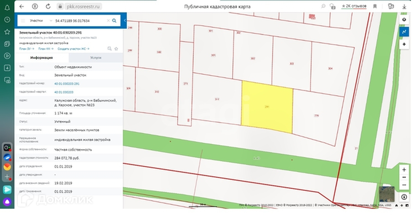Open the 2K отзывов site reviews

point(354,6)
